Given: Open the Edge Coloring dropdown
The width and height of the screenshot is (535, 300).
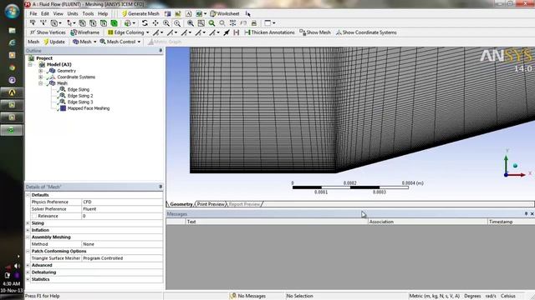Looking at the screenshot, I should [x=128, y=32].
